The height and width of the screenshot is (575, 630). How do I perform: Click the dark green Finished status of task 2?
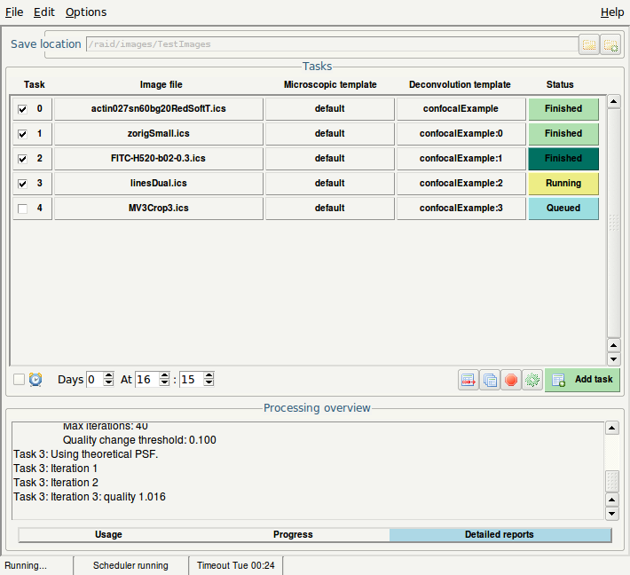point(563,159)
